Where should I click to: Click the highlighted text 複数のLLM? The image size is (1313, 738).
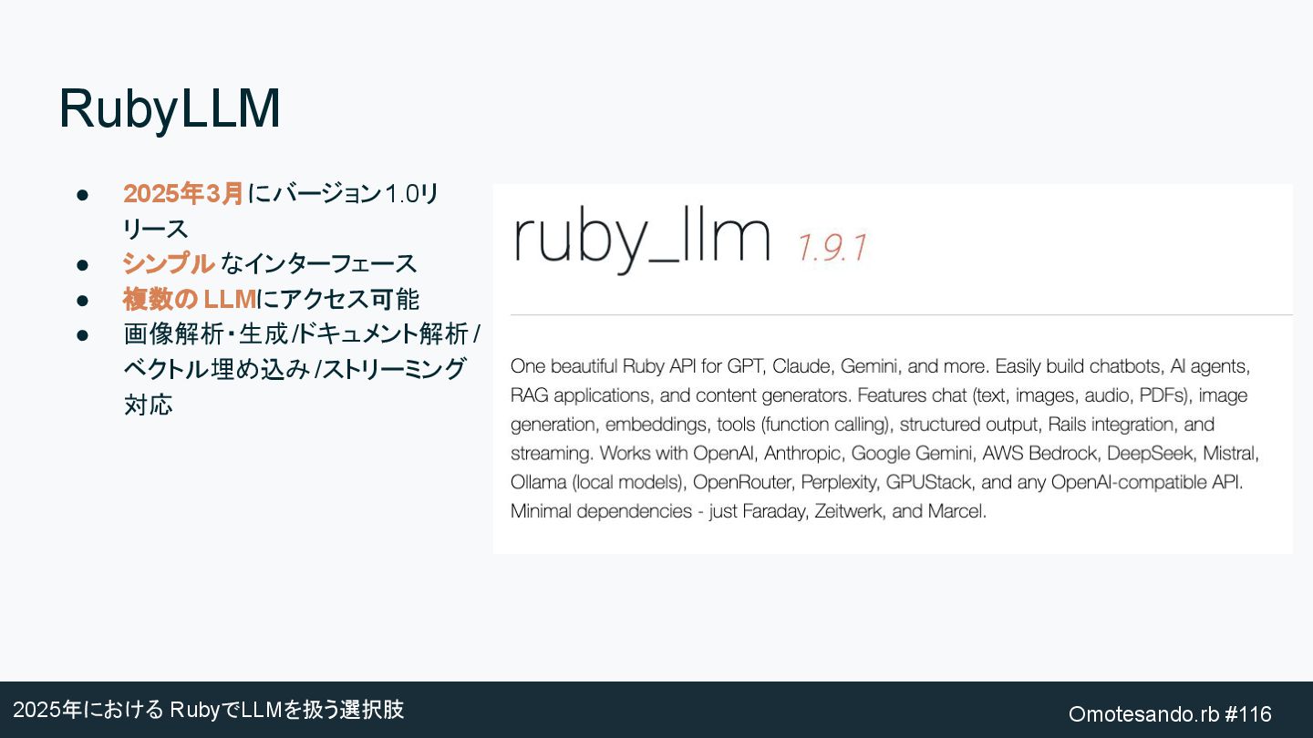[190, 299]
